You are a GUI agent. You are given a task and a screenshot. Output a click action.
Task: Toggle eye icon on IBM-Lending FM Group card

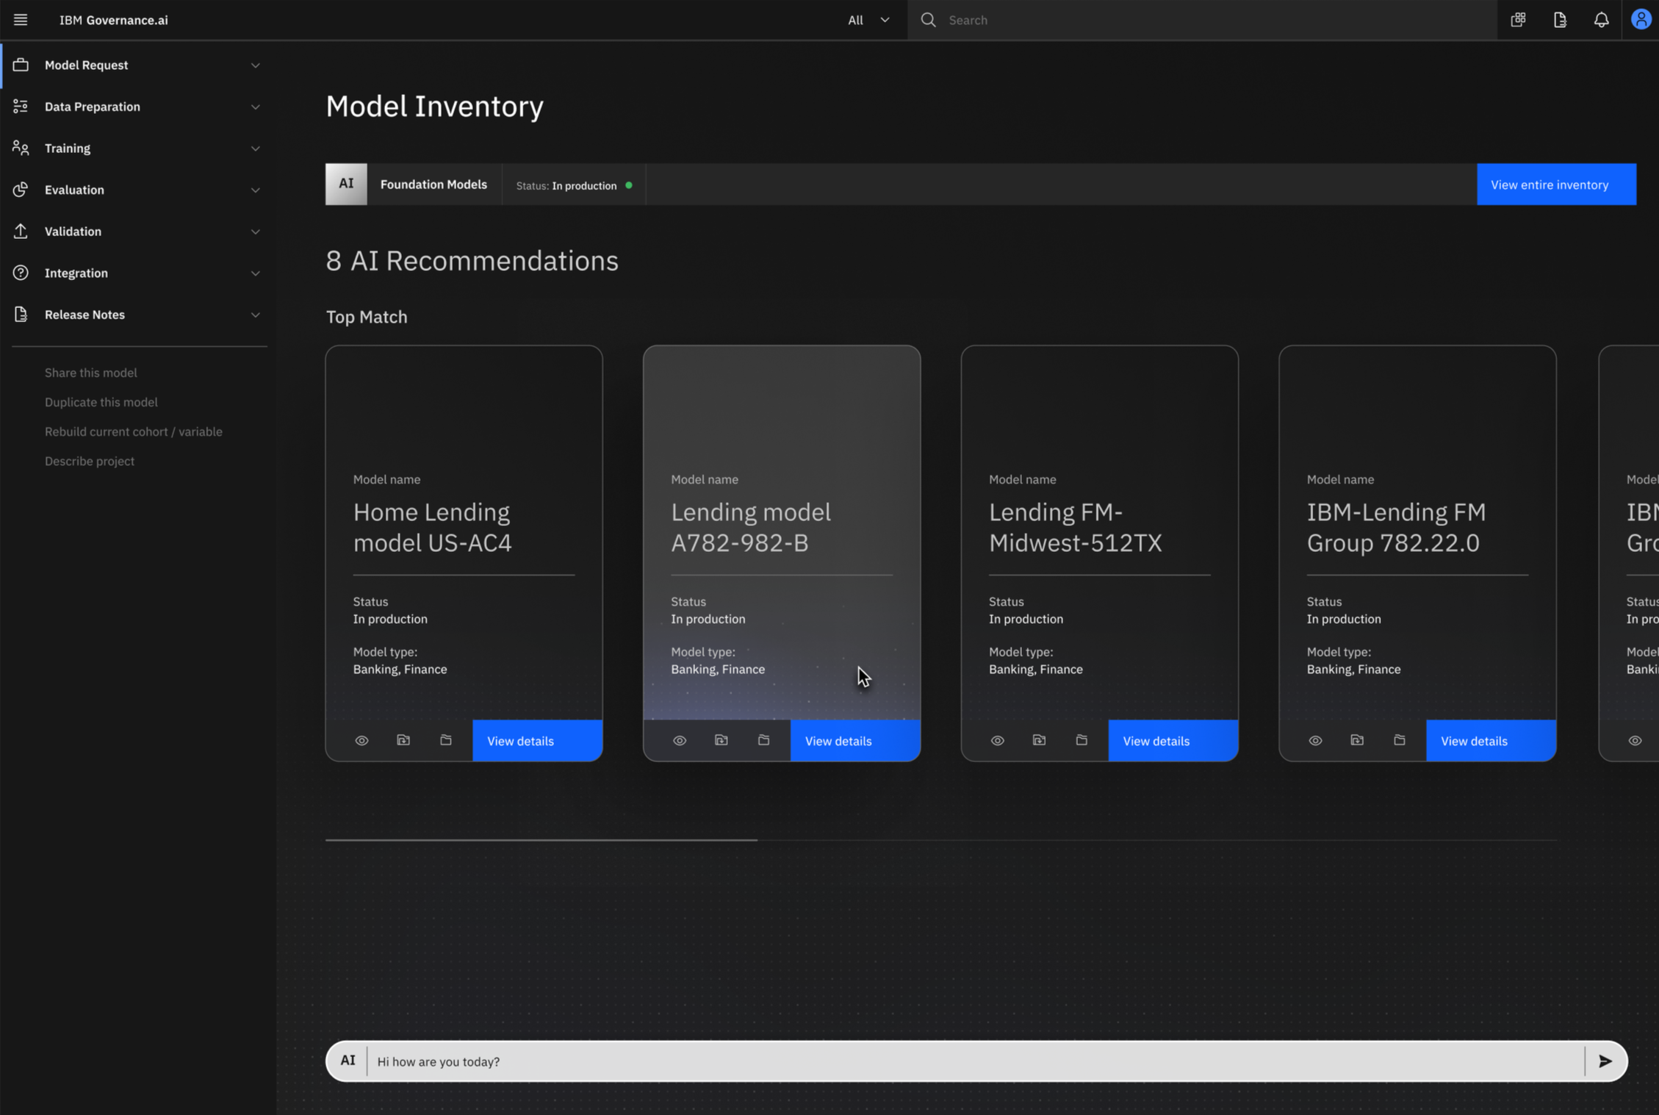[x=1315, y=740]
